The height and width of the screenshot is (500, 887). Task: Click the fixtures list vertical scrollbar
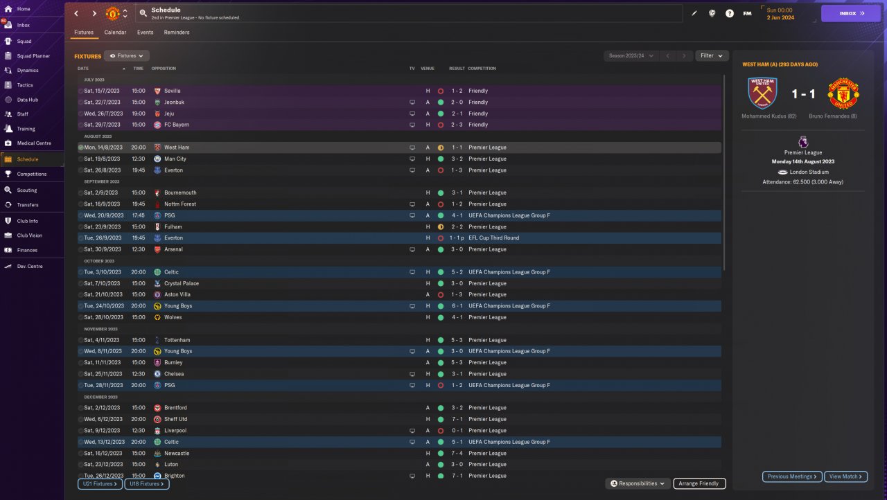724,173
